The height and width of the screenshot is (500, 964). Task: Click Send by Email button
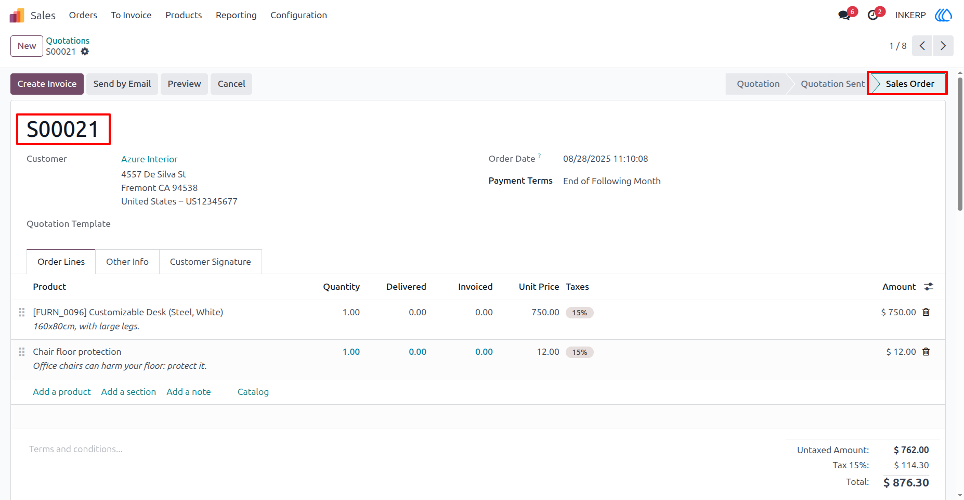pos(122,84)
